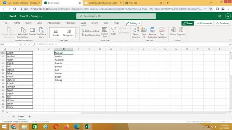Open File Explorer from taskbar
232x130 pixels.
(x=24, y=127)
